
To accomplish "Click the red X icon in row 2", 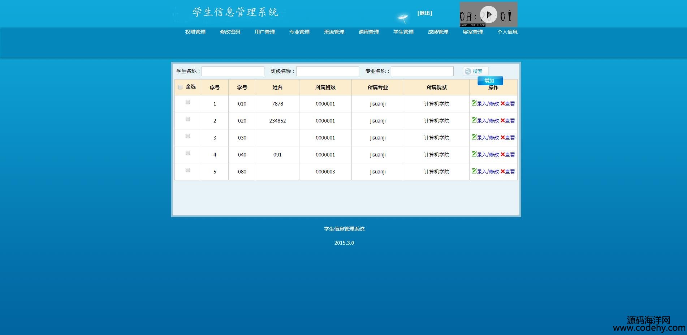I will [x=502, y=120].
